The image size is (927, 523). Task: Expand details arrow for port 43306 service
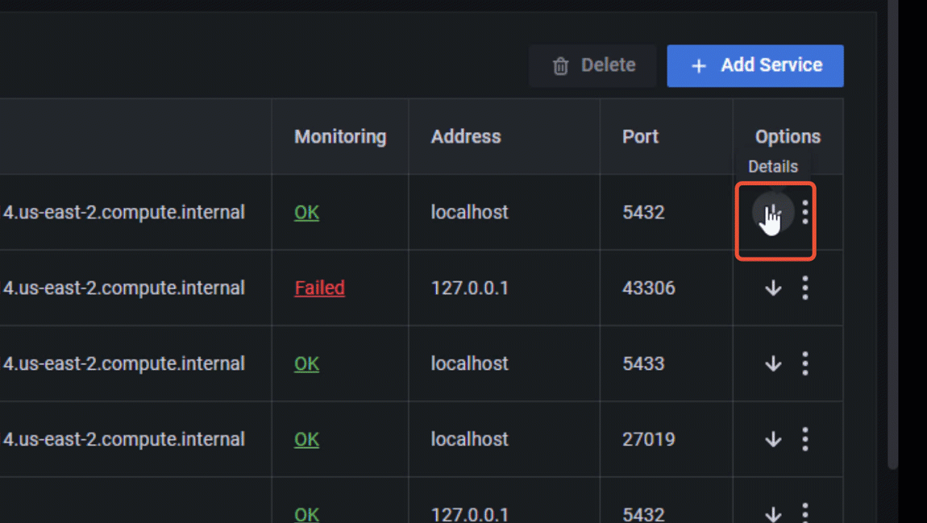(x=773, y=288)
